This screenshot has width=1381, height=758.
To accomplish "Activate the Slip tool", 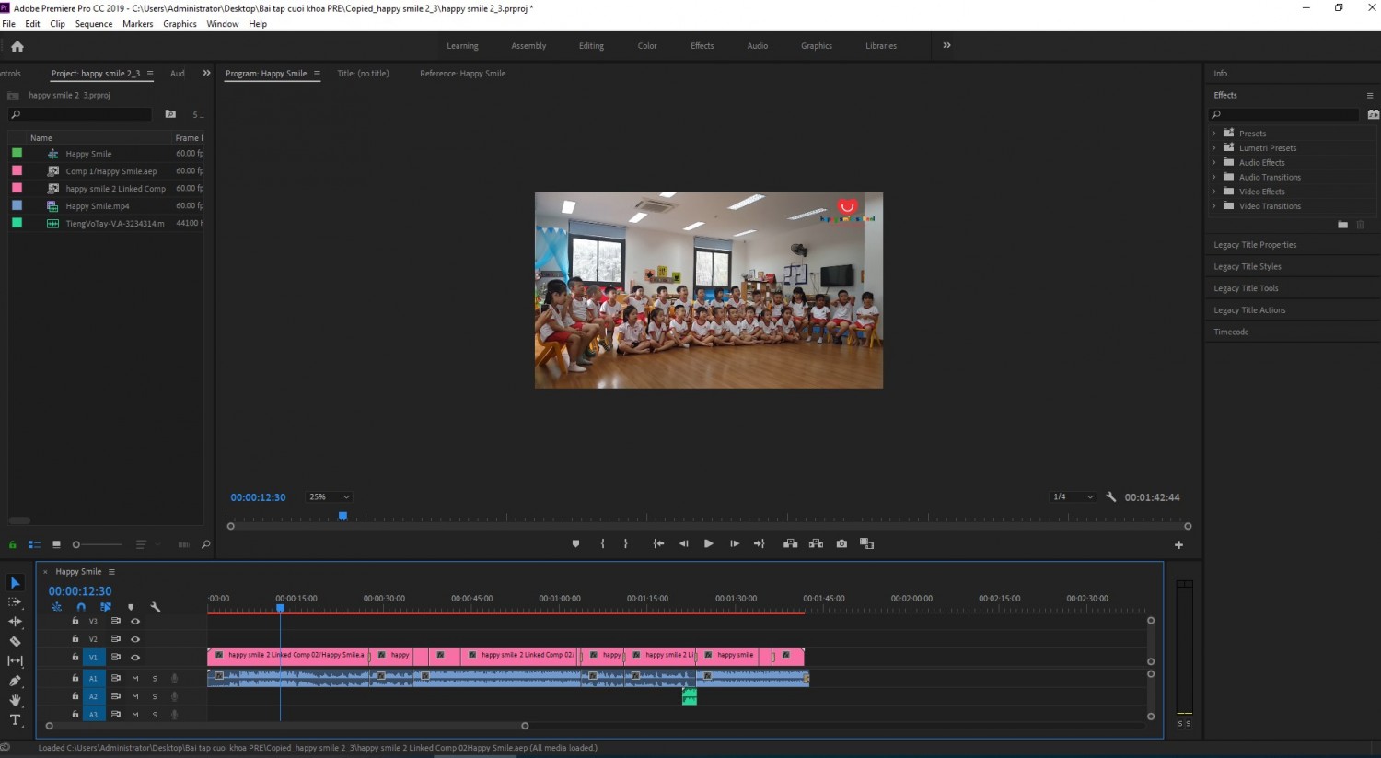I will 15,660.
